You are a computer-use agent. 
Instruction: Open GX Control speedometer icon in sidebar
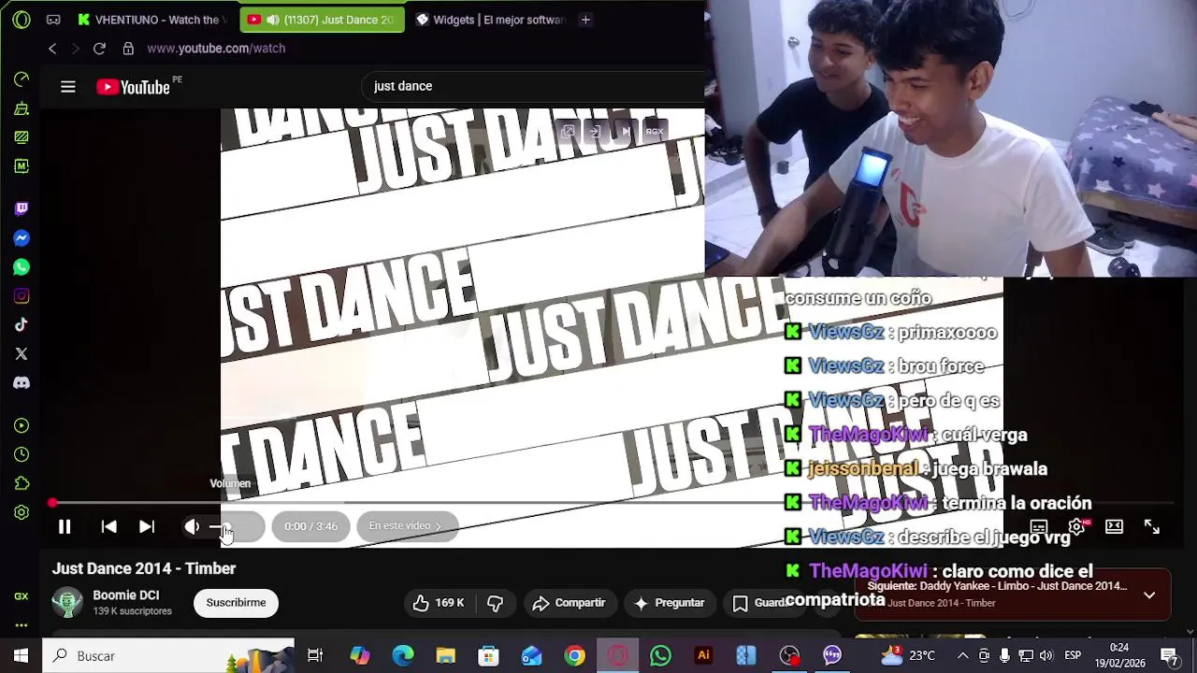22,79
